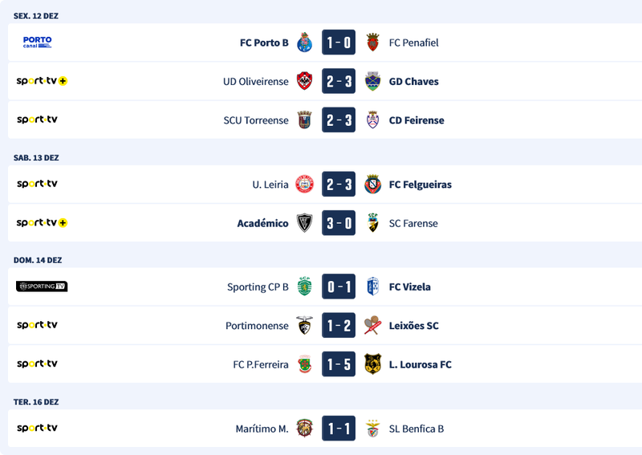Click the Sporting CP B crest
Viewport: 642px width, 455px height.
coord(304,286)
